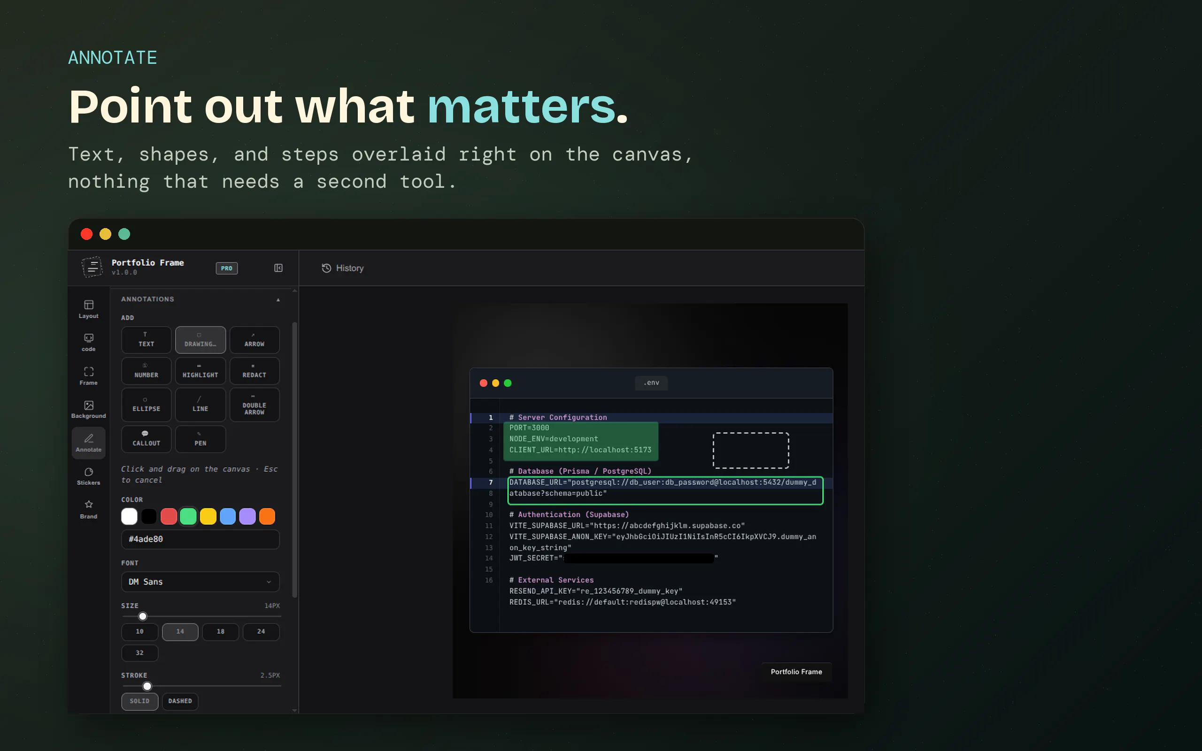Pick the yellow color swatch
The height and width of the screenshot is (751, 1202).
[208, 517]
